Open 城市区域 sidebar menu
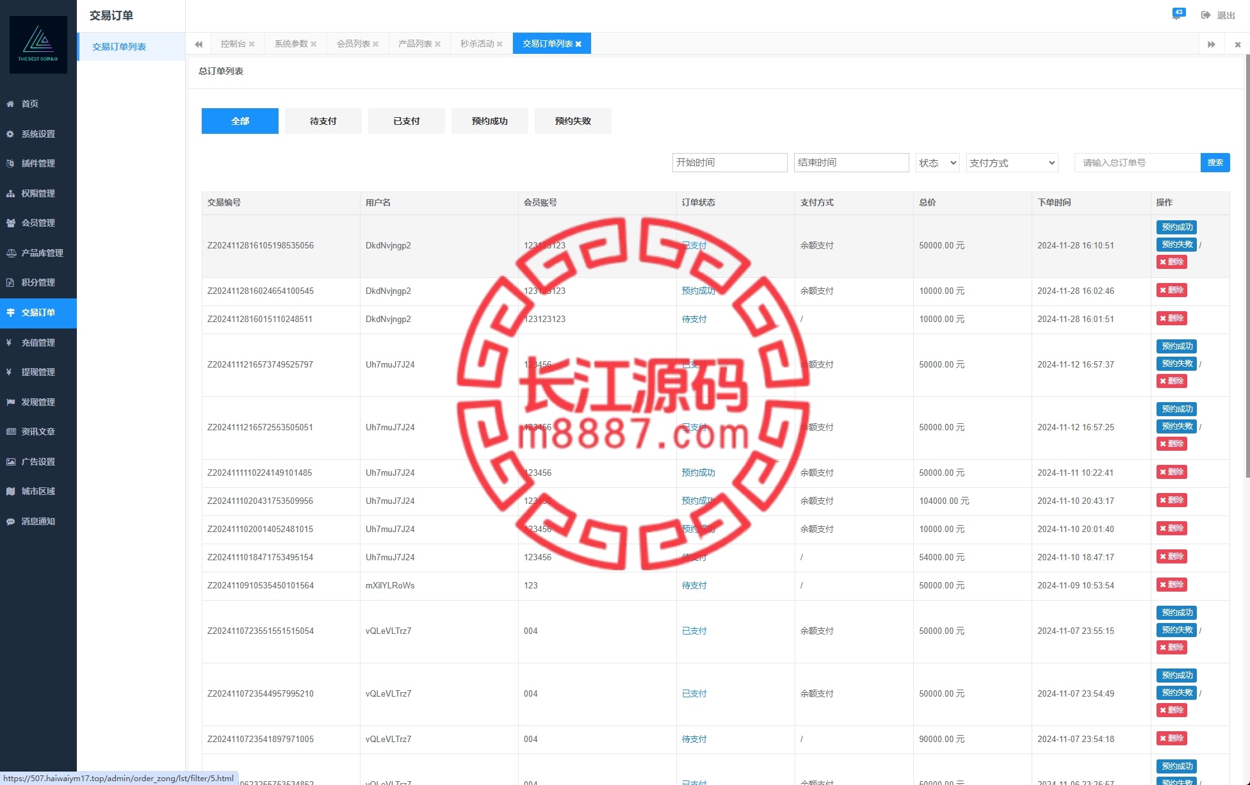 [38, 491]
